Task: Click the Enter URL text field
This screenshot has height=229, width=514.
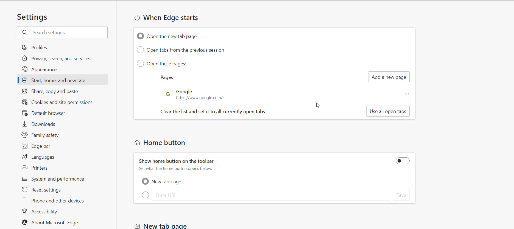Action: pos(270,195)
